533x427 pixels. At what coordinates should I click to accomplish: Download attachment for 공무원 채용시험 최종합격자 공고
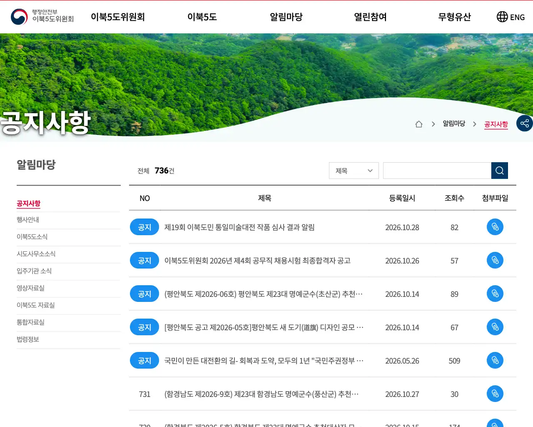[x=495, y=260]
